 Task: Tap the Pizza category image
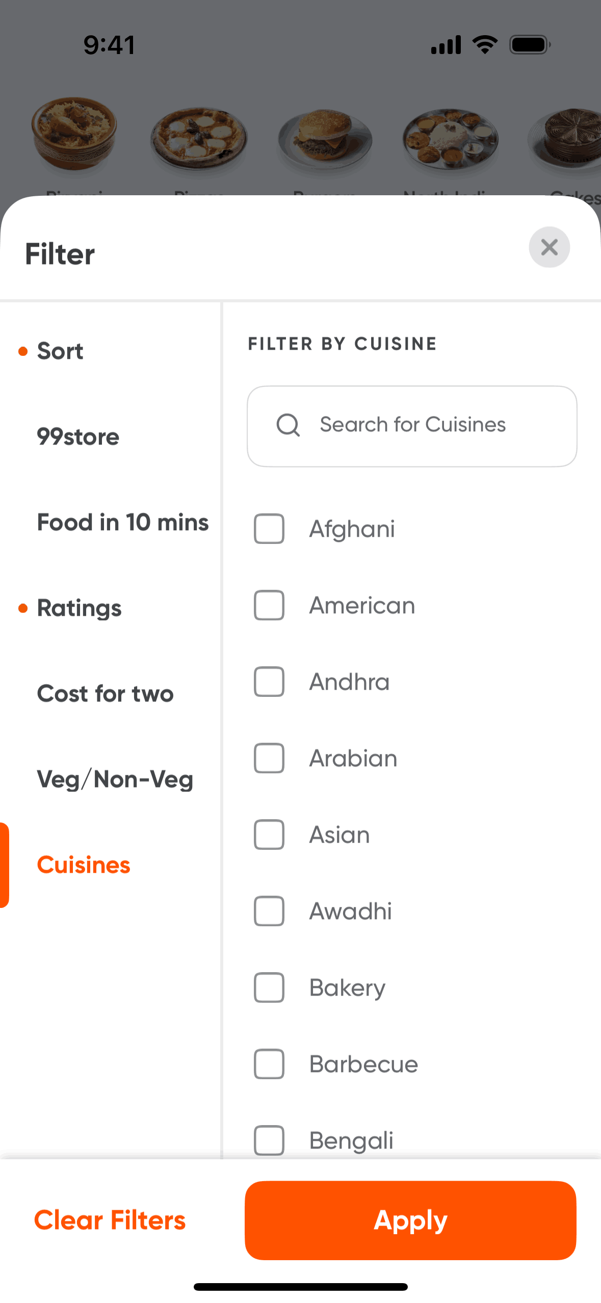coord(199,138)
